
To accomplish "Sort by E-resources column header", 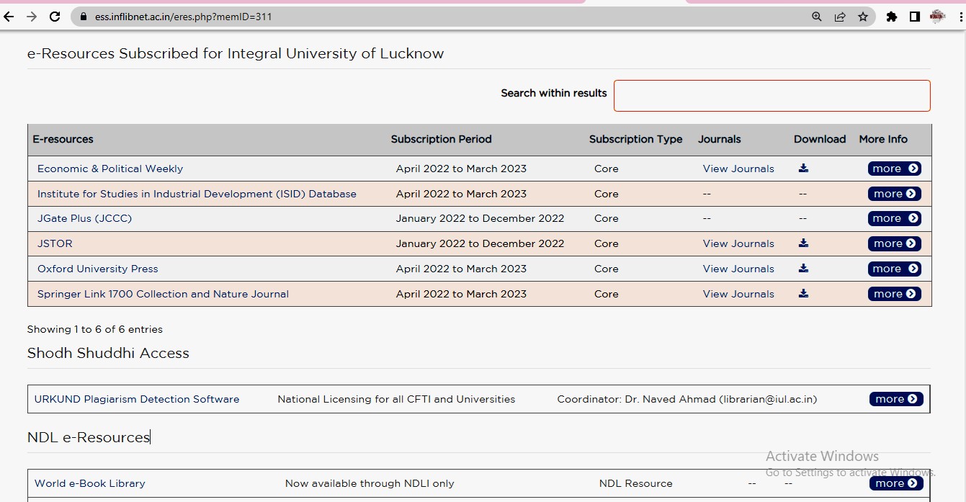I will click(x=63, y=139).
